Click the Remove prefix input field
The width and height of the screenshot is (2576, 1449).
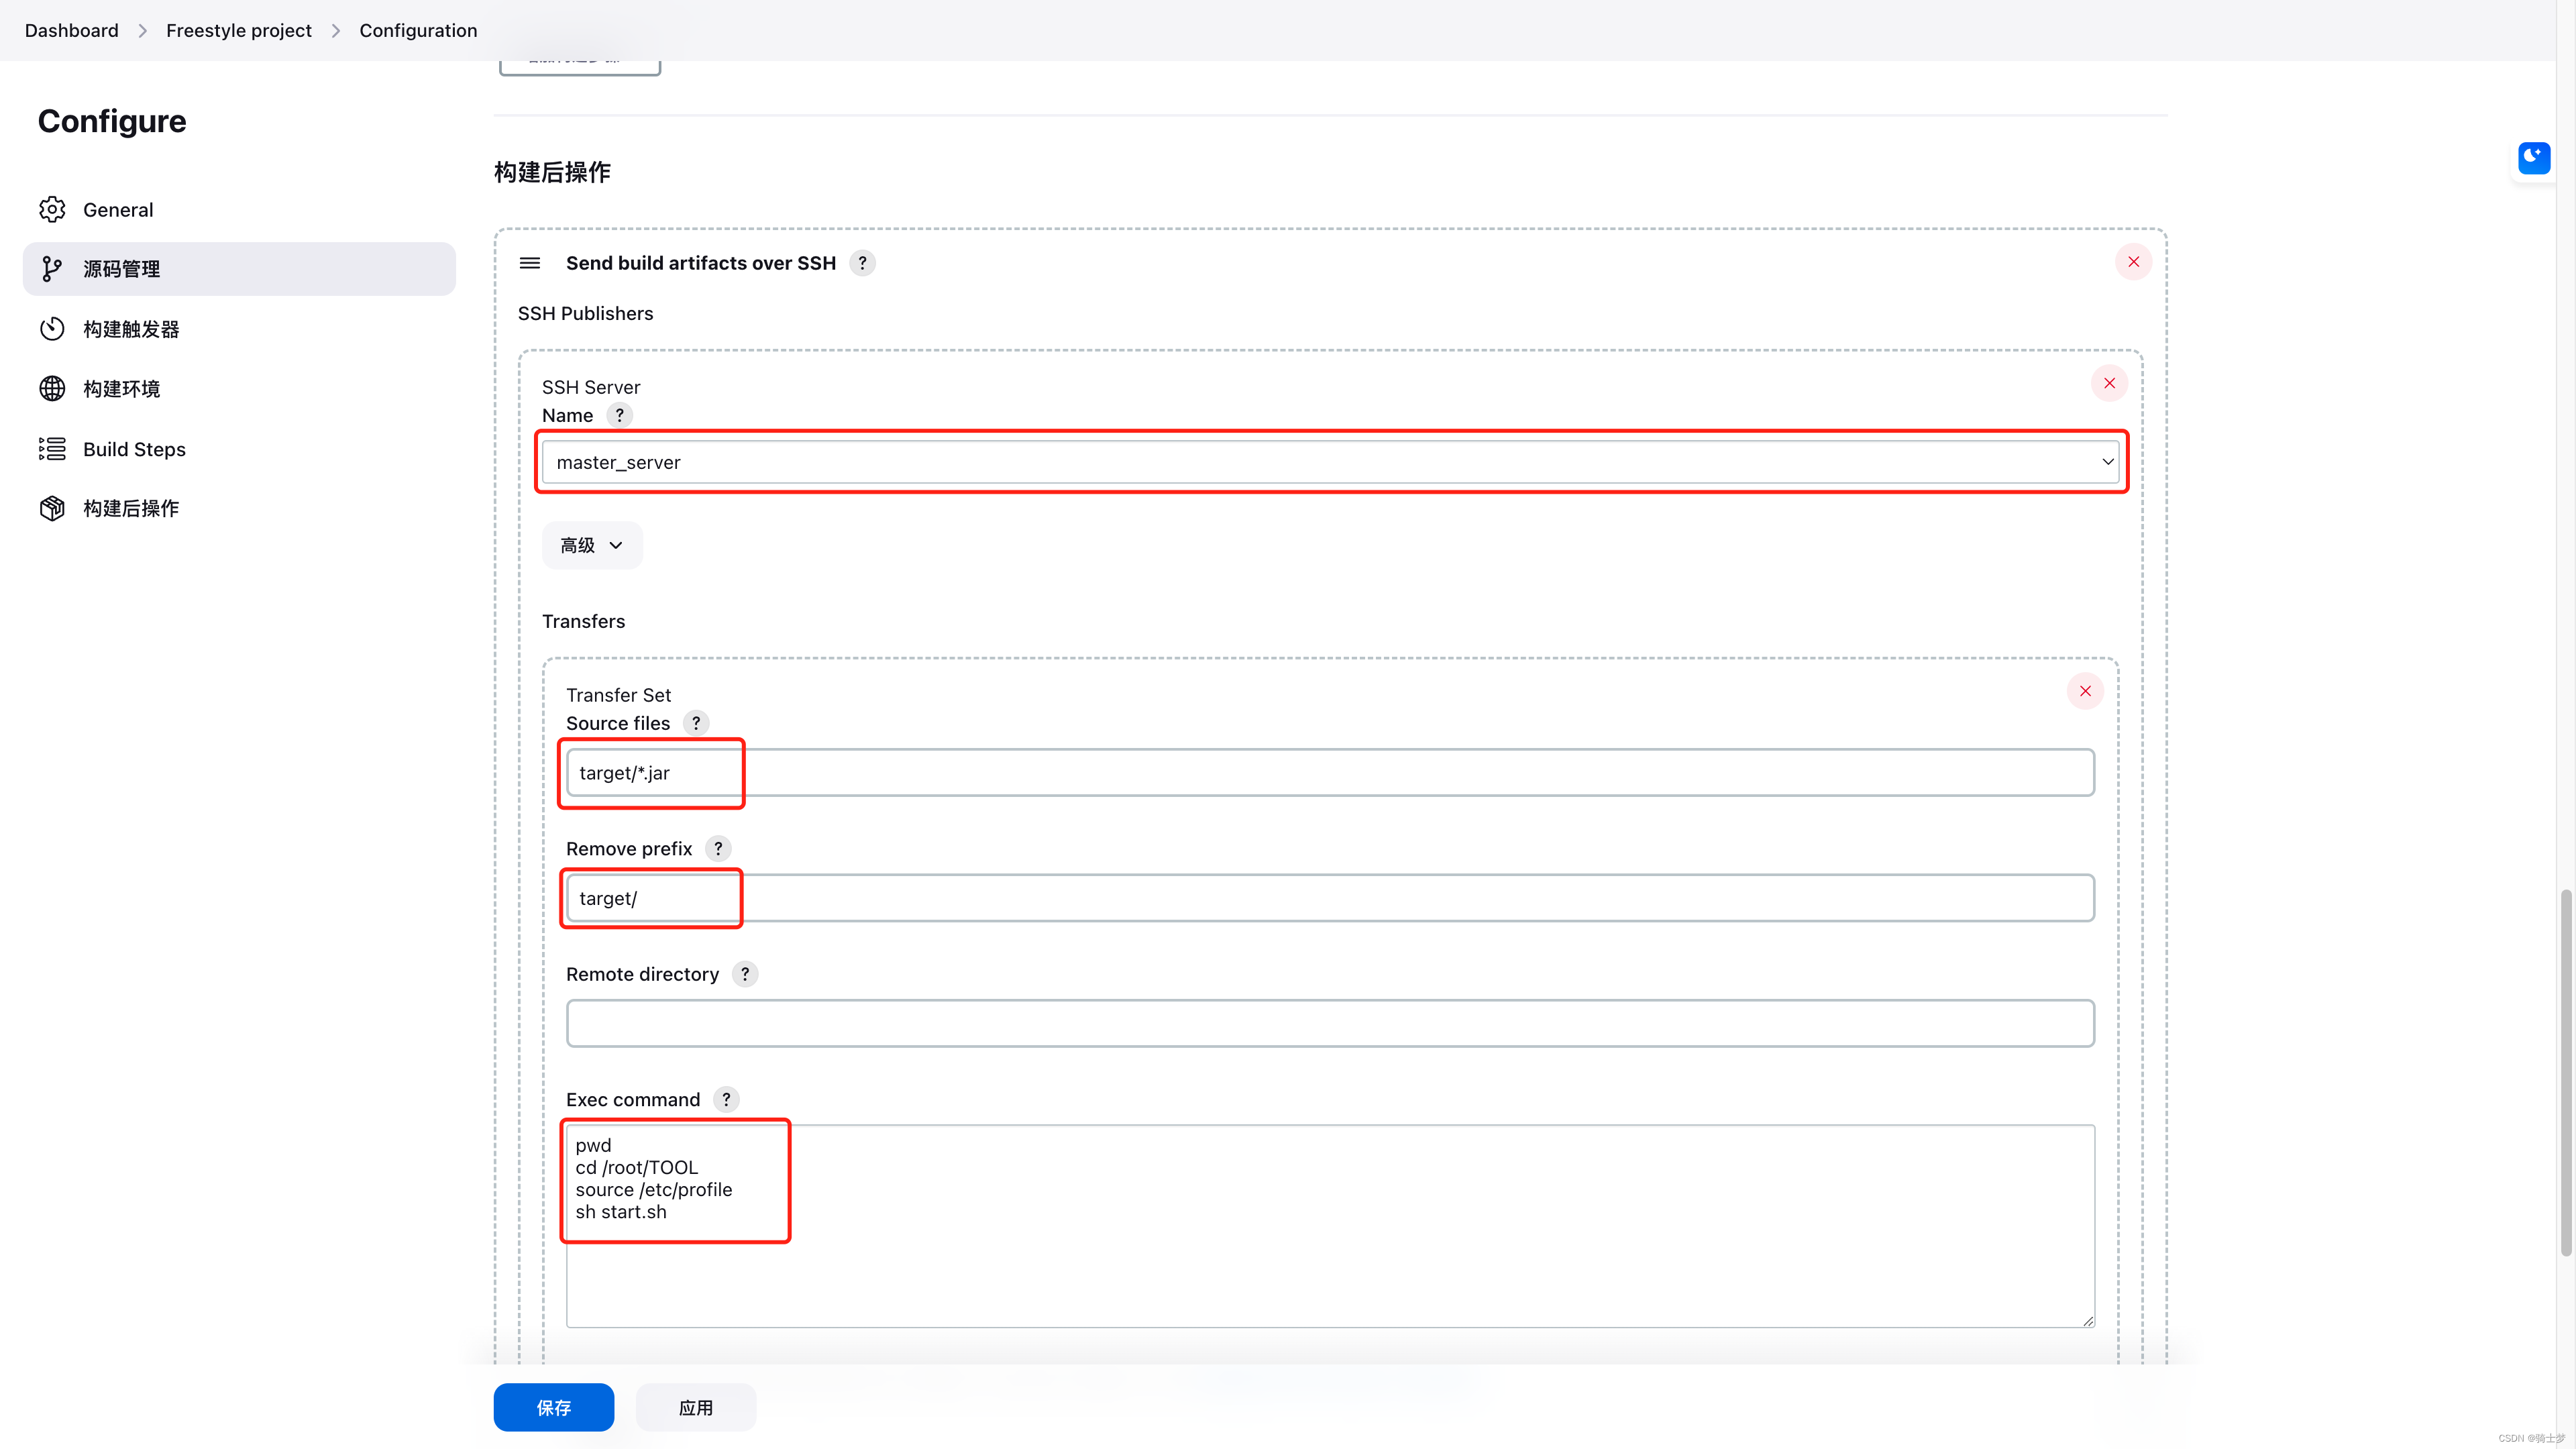point(1330,898)
